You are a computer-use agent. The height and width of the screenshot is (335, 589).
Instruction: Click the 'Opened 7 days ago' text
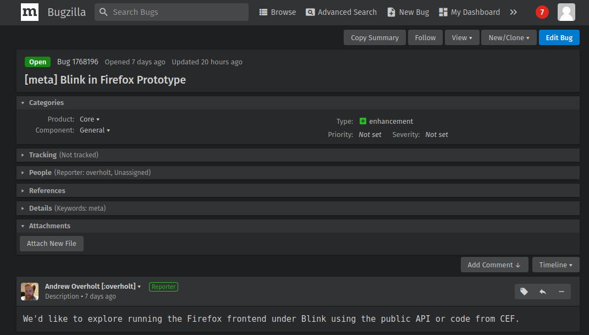135,62
